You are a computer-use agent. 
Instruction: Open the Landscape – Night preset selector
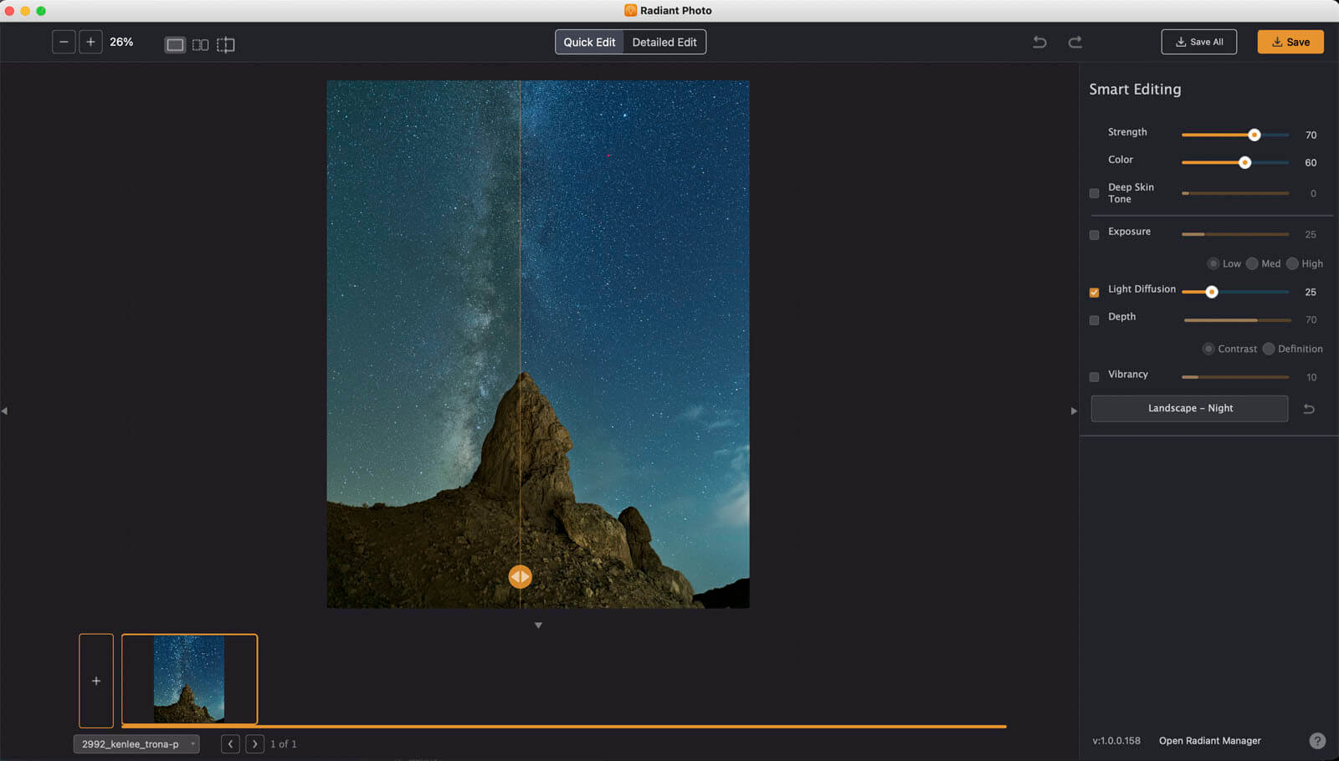pos(1189,408)
